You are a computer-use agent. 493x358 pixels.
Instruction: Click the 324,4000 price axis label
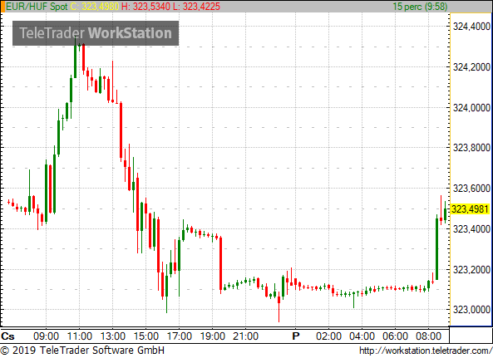471,27
